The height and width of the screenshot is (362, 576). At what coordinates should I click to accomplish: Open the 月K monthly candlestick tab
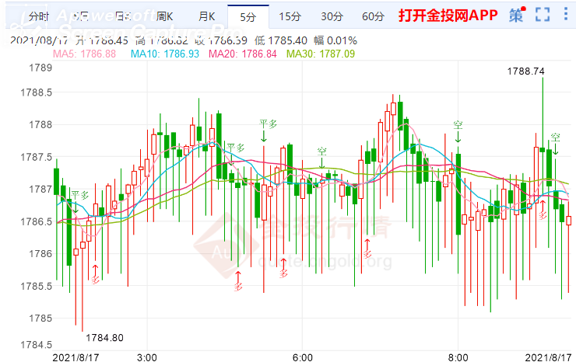206,16
